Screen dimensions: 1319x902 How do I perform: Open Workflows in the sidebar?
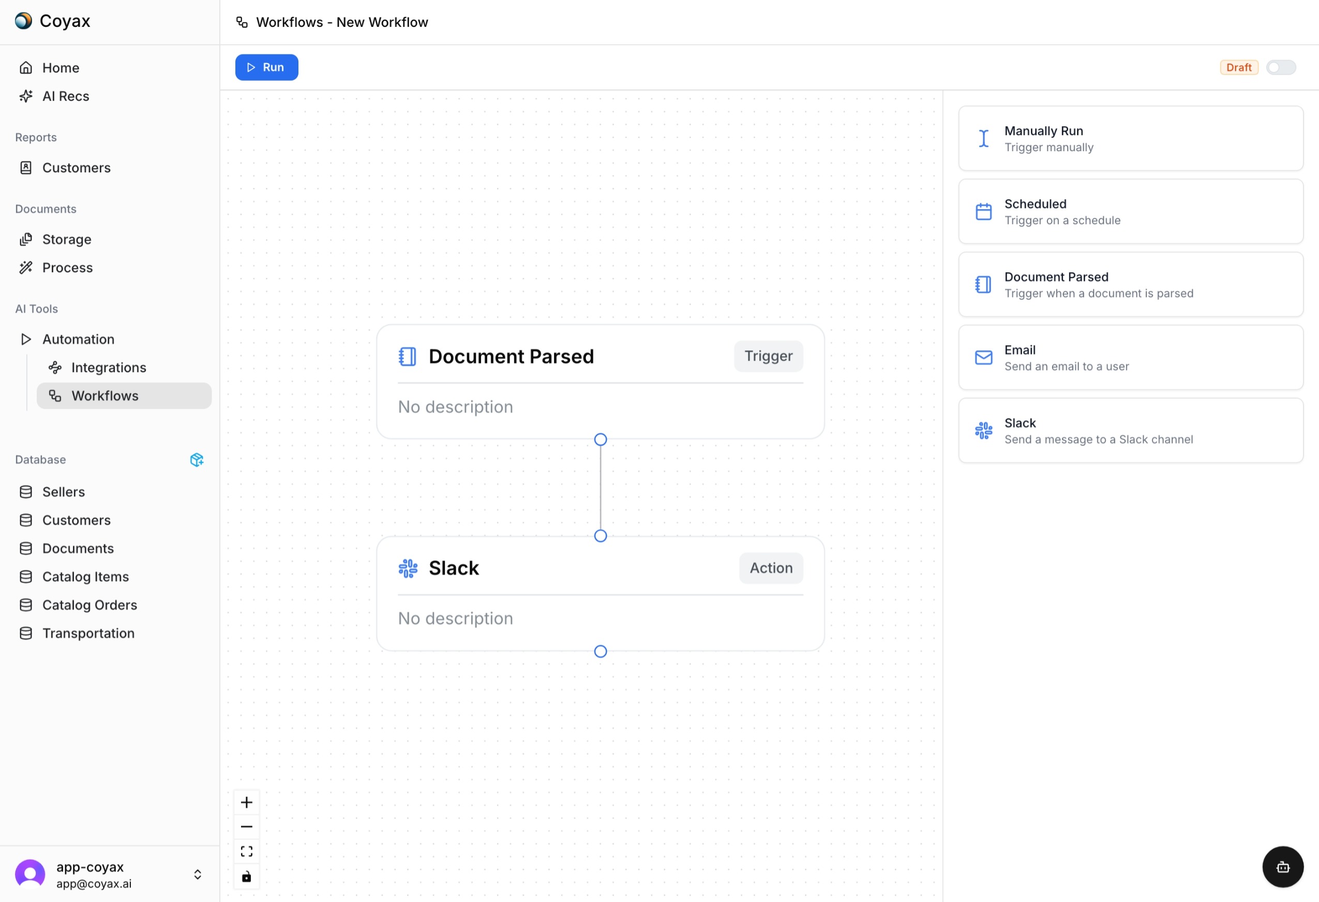click(105, 396)
